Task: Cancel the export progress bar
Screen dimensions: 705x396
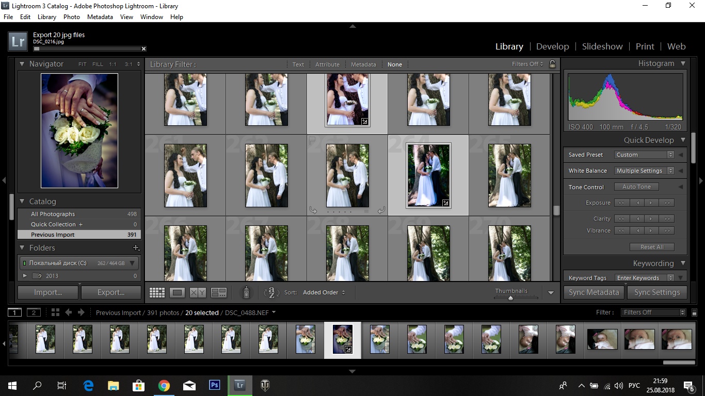Action: point(143,49)
